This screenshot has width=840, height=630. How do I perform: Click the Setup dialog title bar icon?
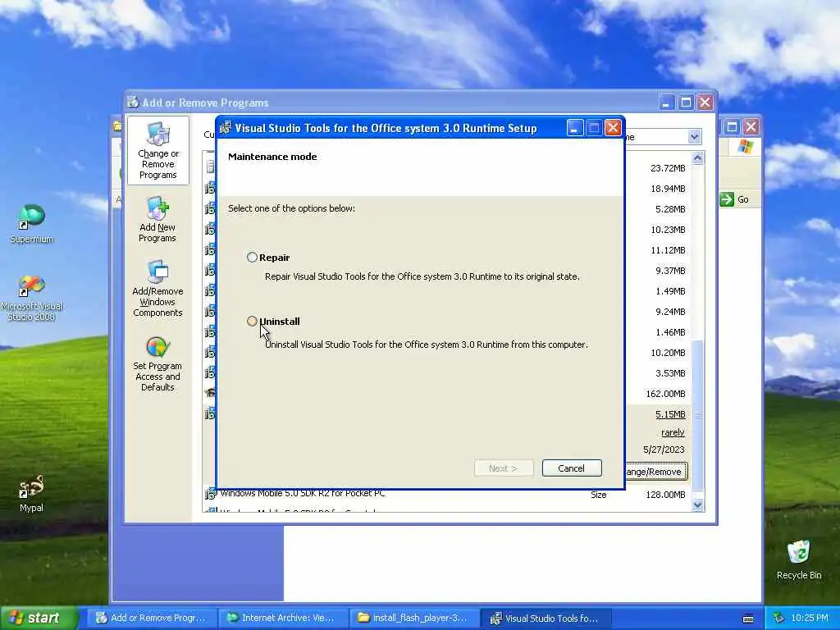[x=226, y=127]
